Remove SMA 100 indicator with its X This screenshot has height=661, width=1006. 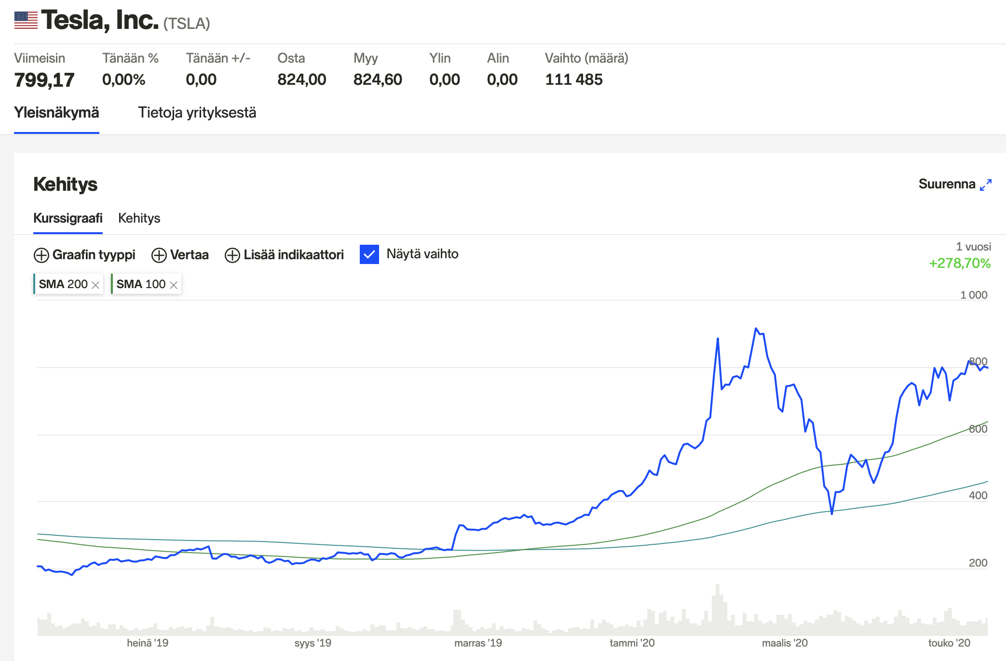(x=174, y=285)
